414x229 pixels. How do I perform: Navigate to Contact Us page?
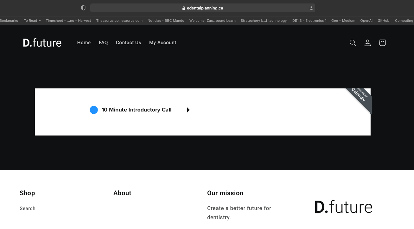coord(128,43)
